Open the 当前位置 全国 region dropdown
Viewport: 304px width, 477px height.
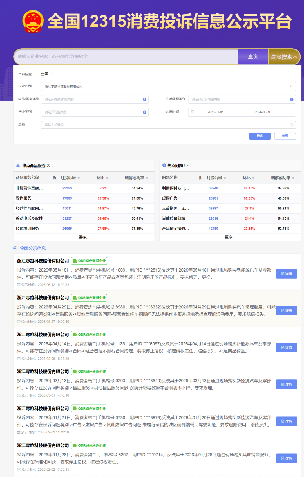pyautogui.click(x=47, y=74)
